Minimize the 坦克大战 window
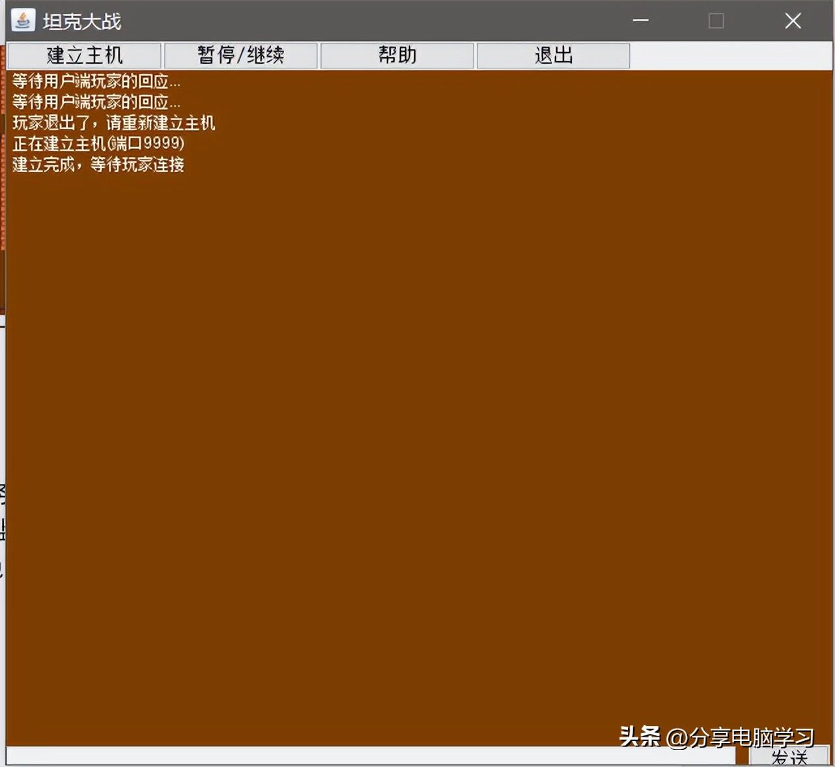Screen dimensions: 835x767 (641, 21)
